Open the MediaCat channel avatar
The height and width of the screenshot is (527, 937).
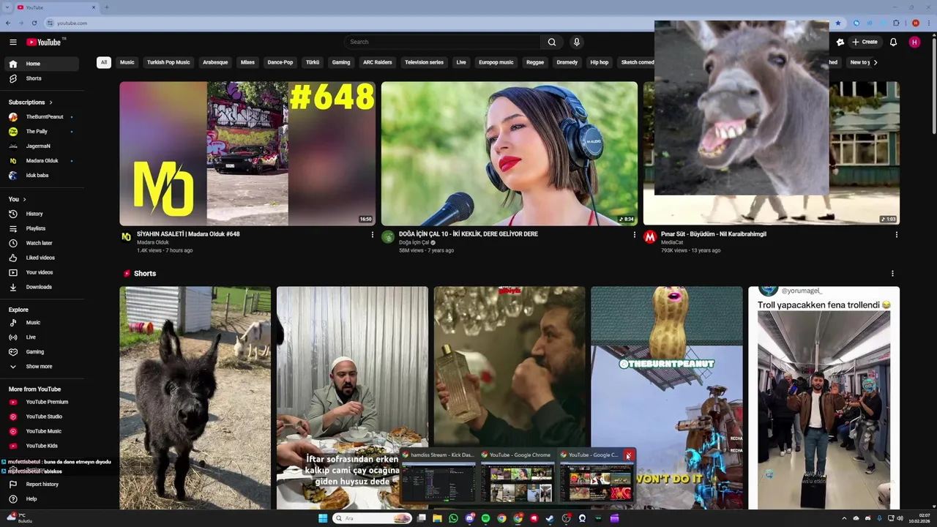(x=649, y=237)
